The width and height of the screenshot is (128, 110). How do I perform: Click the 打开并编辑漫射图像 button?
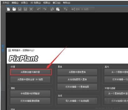[x=30, y=101]
